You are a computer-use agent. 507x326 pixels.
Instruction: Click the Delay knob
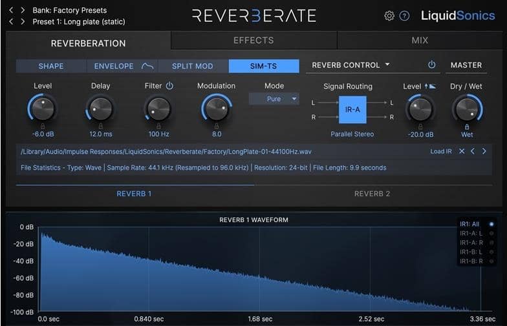101,108
